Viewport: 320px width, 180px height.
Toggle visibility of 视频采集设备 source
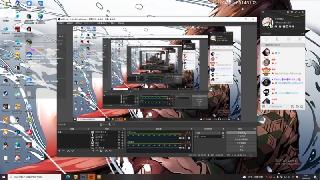tap(118, 132)
